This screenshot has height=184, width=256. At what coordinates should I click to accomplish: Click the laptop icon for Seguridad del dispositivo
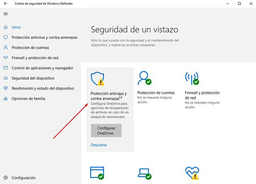click(6, 78)
